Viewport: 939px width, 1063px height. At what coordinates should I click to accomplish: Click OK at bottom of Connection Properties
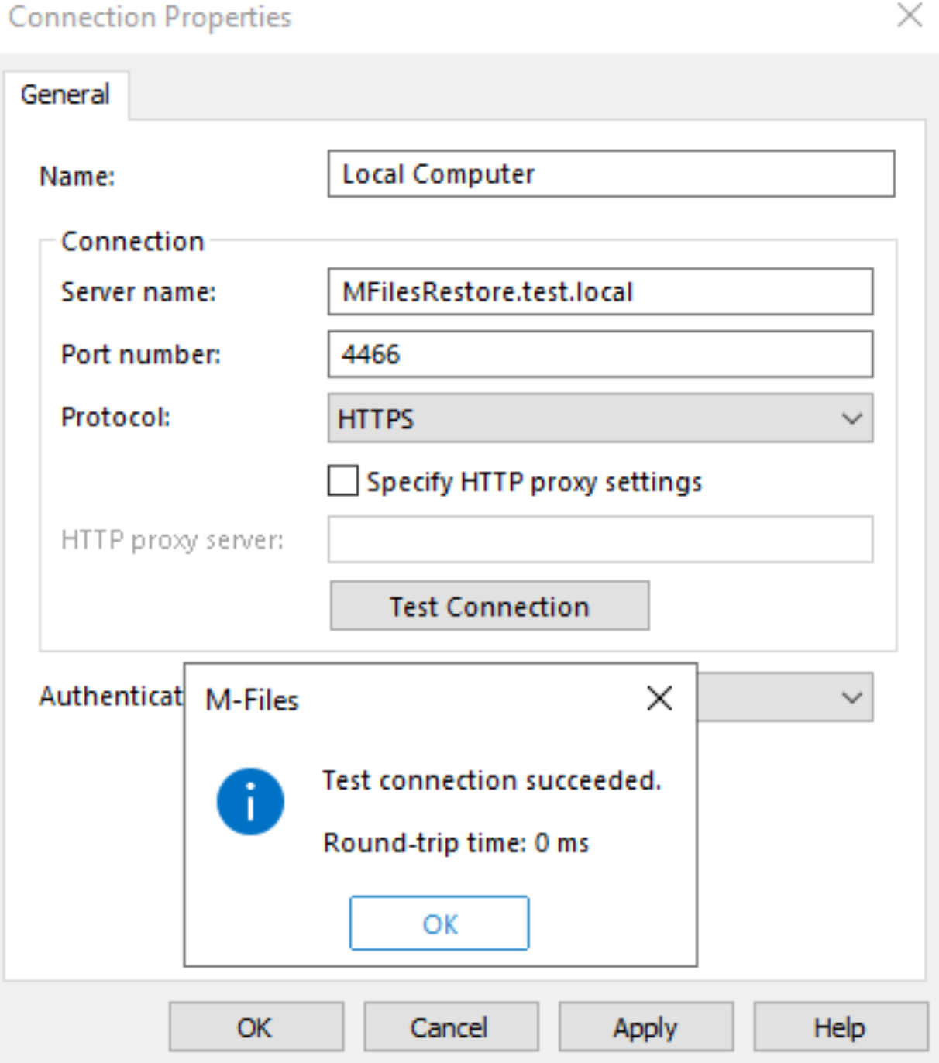click(256, 1027)
